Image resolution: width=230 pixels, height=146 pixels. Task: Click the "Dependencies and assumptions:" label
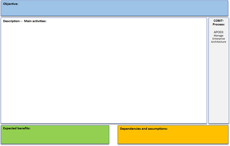[144, 129]
